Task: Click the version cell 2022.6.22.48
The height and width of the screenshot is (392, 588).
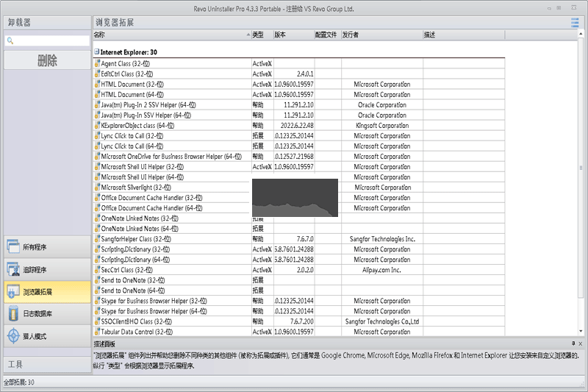Action: tap(294, 125)
